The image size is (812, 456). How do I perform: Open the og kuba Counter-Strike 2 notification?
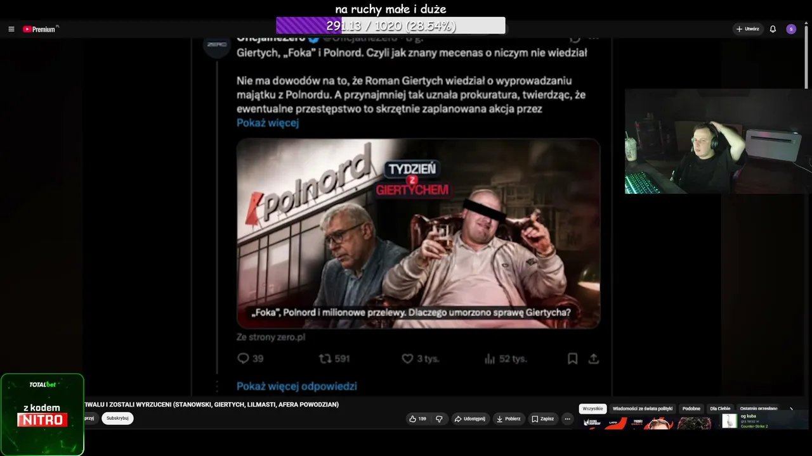(x=764, y=421)
